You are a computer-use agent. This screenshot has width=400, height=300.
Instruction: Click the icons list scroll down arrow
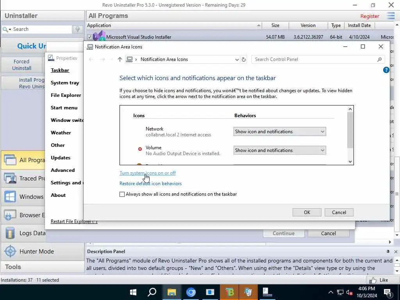[x=350, y=161]
